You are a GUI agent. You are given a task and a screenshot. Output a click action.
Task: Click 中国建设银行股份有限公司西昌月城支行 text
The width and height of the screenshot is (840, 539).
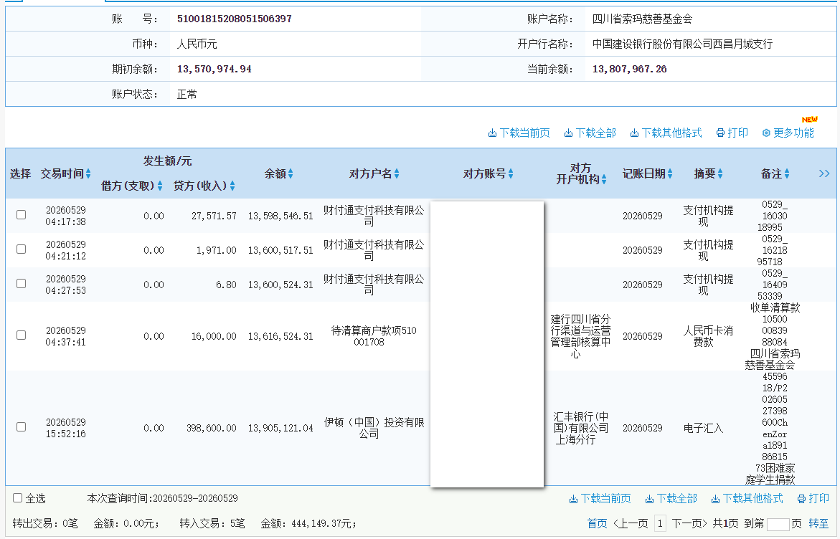682,44
